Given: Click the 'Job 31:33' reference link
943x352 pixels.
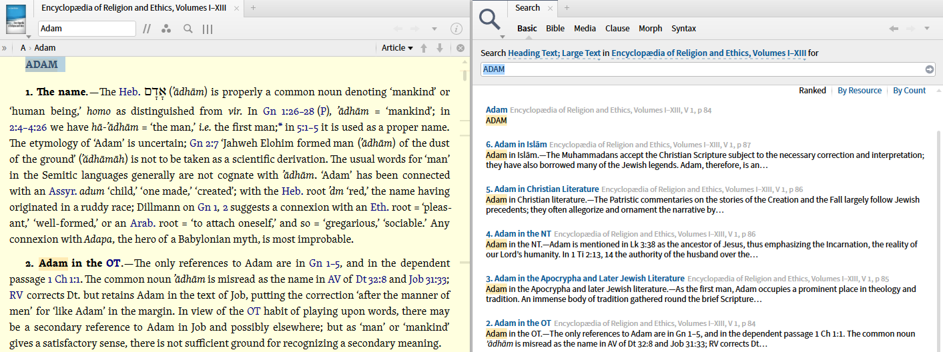Looking at the screenshot, I should [x=428, y=279].
